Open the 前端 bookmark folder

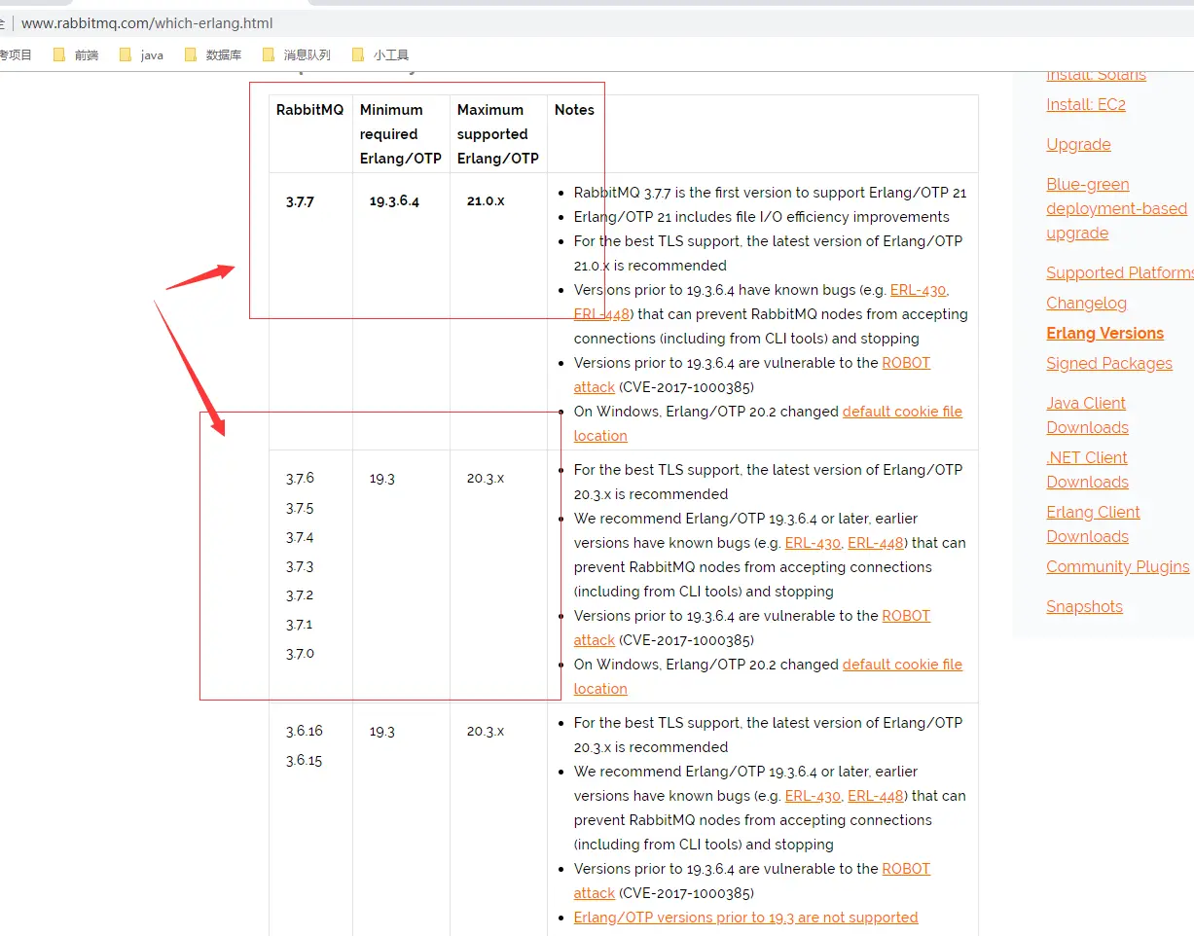coord(76,55)
